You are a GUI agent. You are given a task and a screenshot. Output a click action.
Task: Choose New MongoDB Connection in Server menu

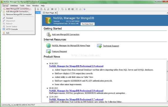18,9
